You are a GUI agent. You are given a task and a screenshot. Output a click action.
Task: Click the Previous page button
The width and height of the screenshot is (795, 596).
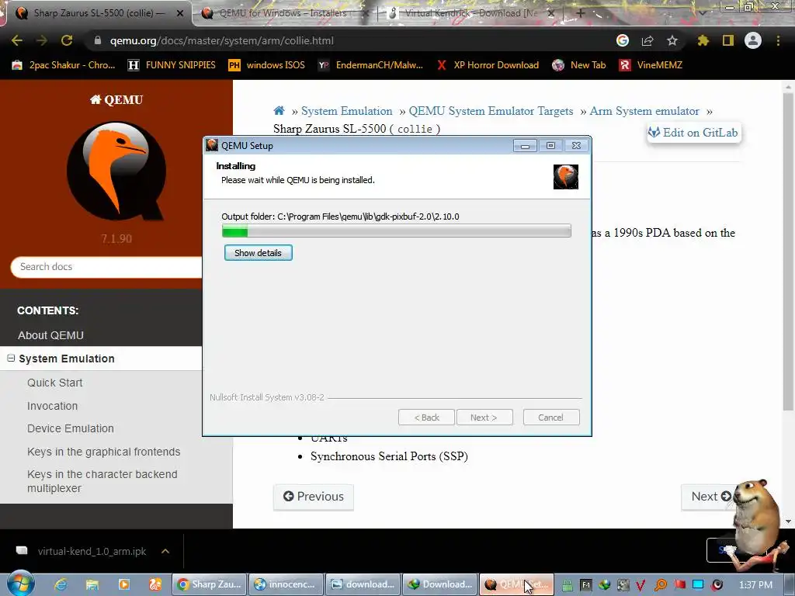coord(314,497)
